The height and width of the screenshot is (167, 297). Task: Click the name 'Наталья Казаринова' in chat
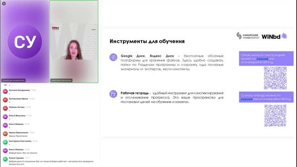[19, 90]
